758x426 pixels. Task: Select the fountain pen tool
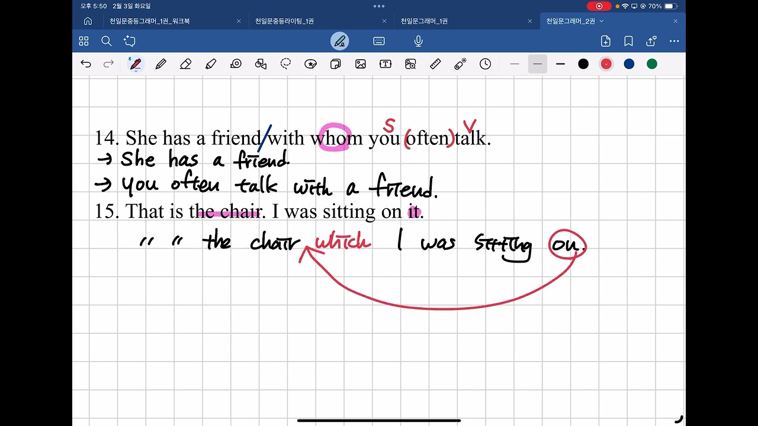pyautogui.click(x=136, y=64)
